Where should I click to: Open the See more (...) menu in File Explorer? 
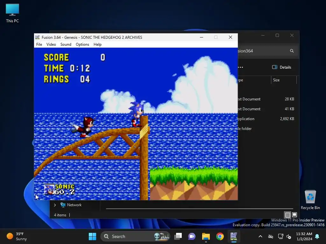(241, 67)
